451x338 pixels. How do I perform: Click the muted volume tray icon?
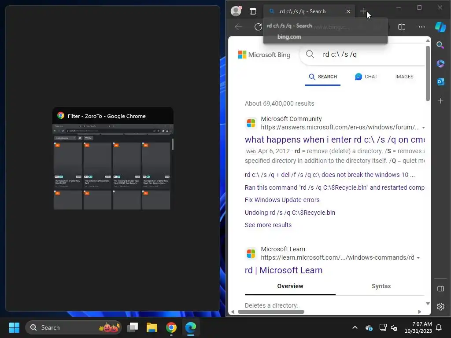coord(394,327)
